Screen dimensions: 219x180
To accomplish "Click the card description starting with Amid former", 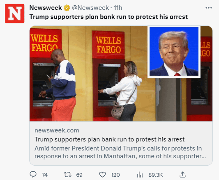I will click(x=120, y=152).
